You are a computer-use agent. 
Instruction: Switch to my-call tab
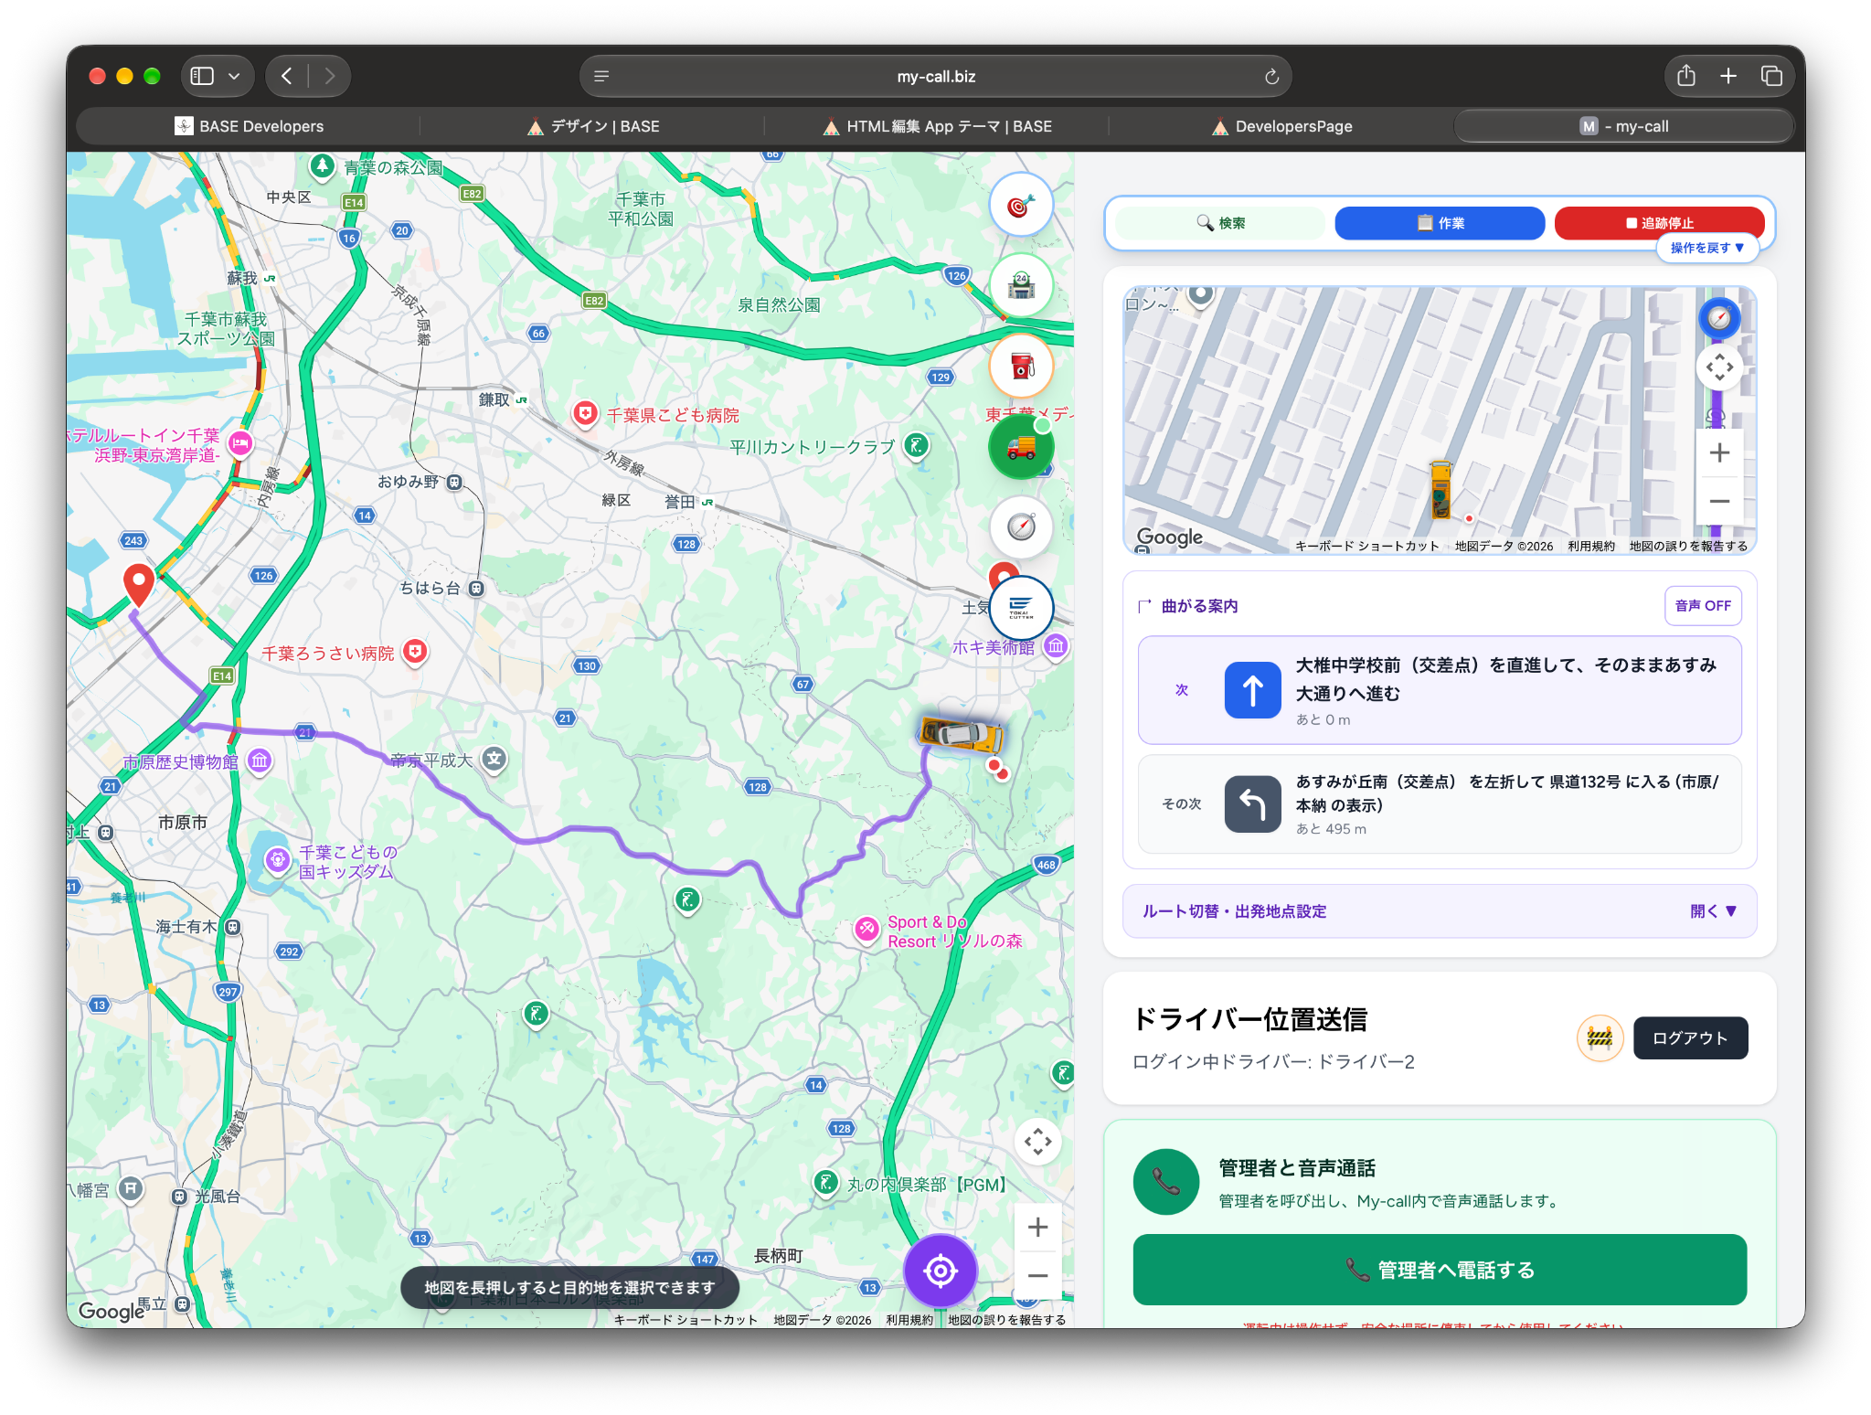pyautogui.click(x=1624, y=126)
